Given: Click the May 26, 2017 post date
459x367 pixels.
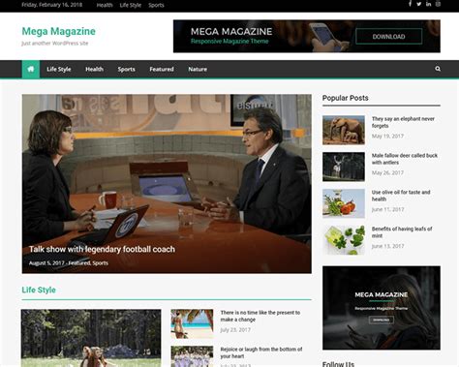Looking at the screenshot, I should (x=387, y=173).
